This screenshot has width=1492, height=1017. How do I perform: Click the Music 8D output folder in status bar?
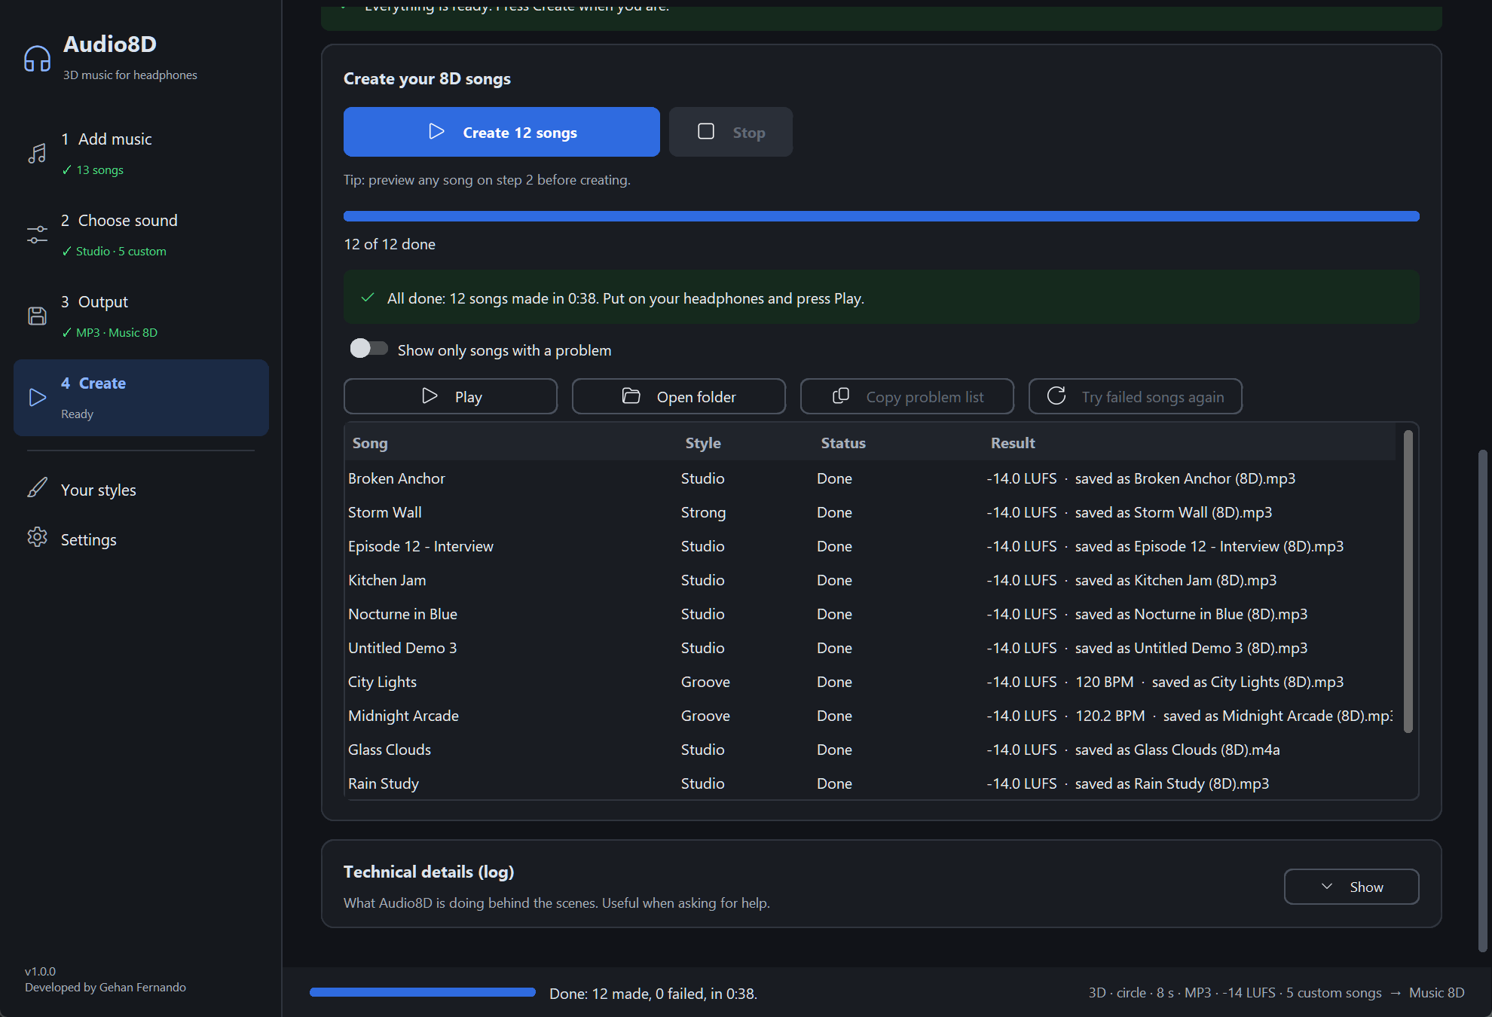[1436, 993]
